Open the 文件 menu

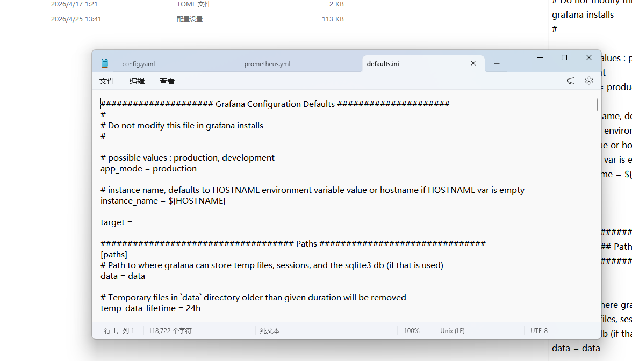pyautogui.click(x=107, y=81)
